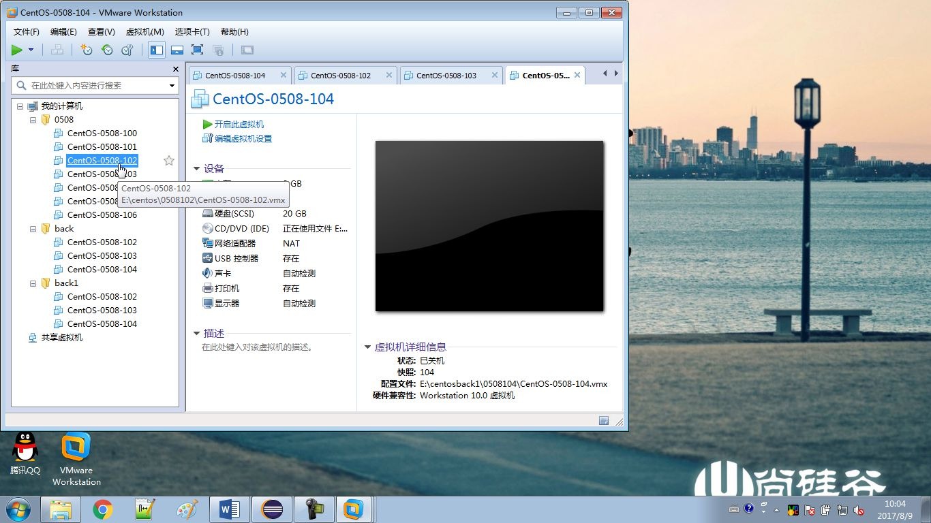
Task: Click the muted volume tray icon
Action: click(859, 509)
